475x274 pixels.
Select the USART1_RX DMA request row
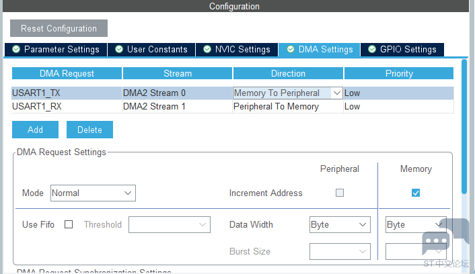[x=66, y=106]
